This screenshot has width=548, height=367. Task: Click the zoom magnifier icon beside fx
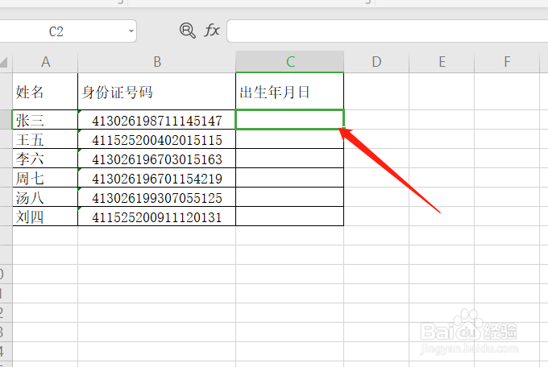coord(187,31)
